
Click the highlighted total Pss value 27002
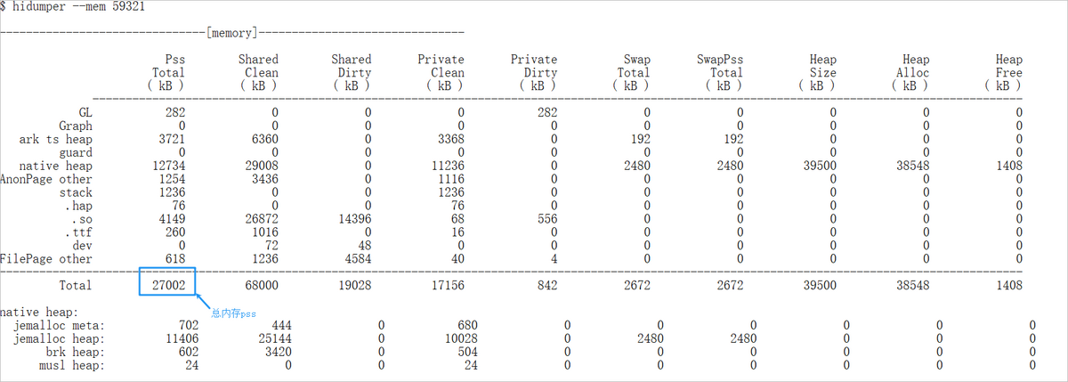point(167,286)
